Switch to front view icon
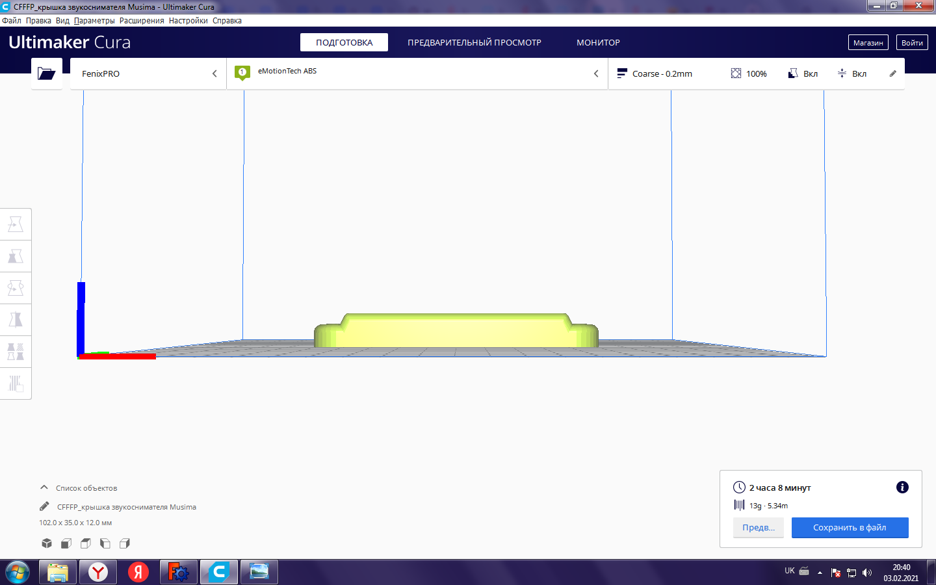Screen dimensions: 936x585 tap(66, 543)
